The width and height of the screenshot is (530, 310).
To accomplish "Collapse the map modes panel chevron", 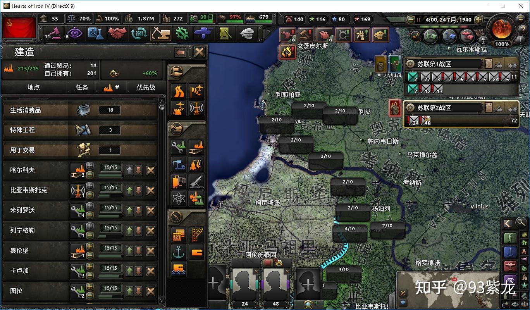I will click(x=508, y=223).
